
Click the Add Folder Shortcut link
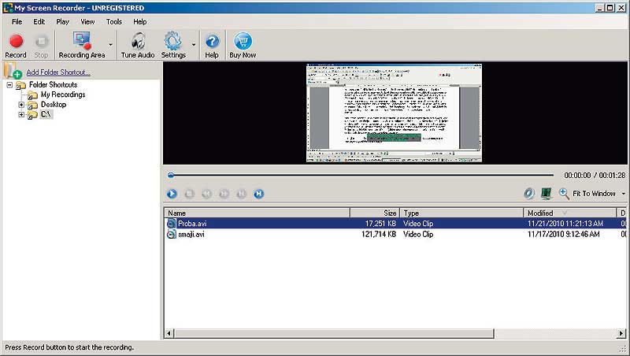58,72
